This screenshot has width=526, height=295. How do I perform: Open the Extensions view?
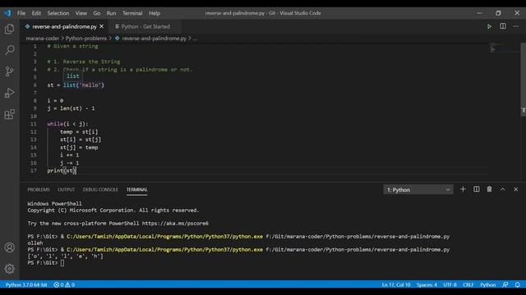[x=9, y=114]
